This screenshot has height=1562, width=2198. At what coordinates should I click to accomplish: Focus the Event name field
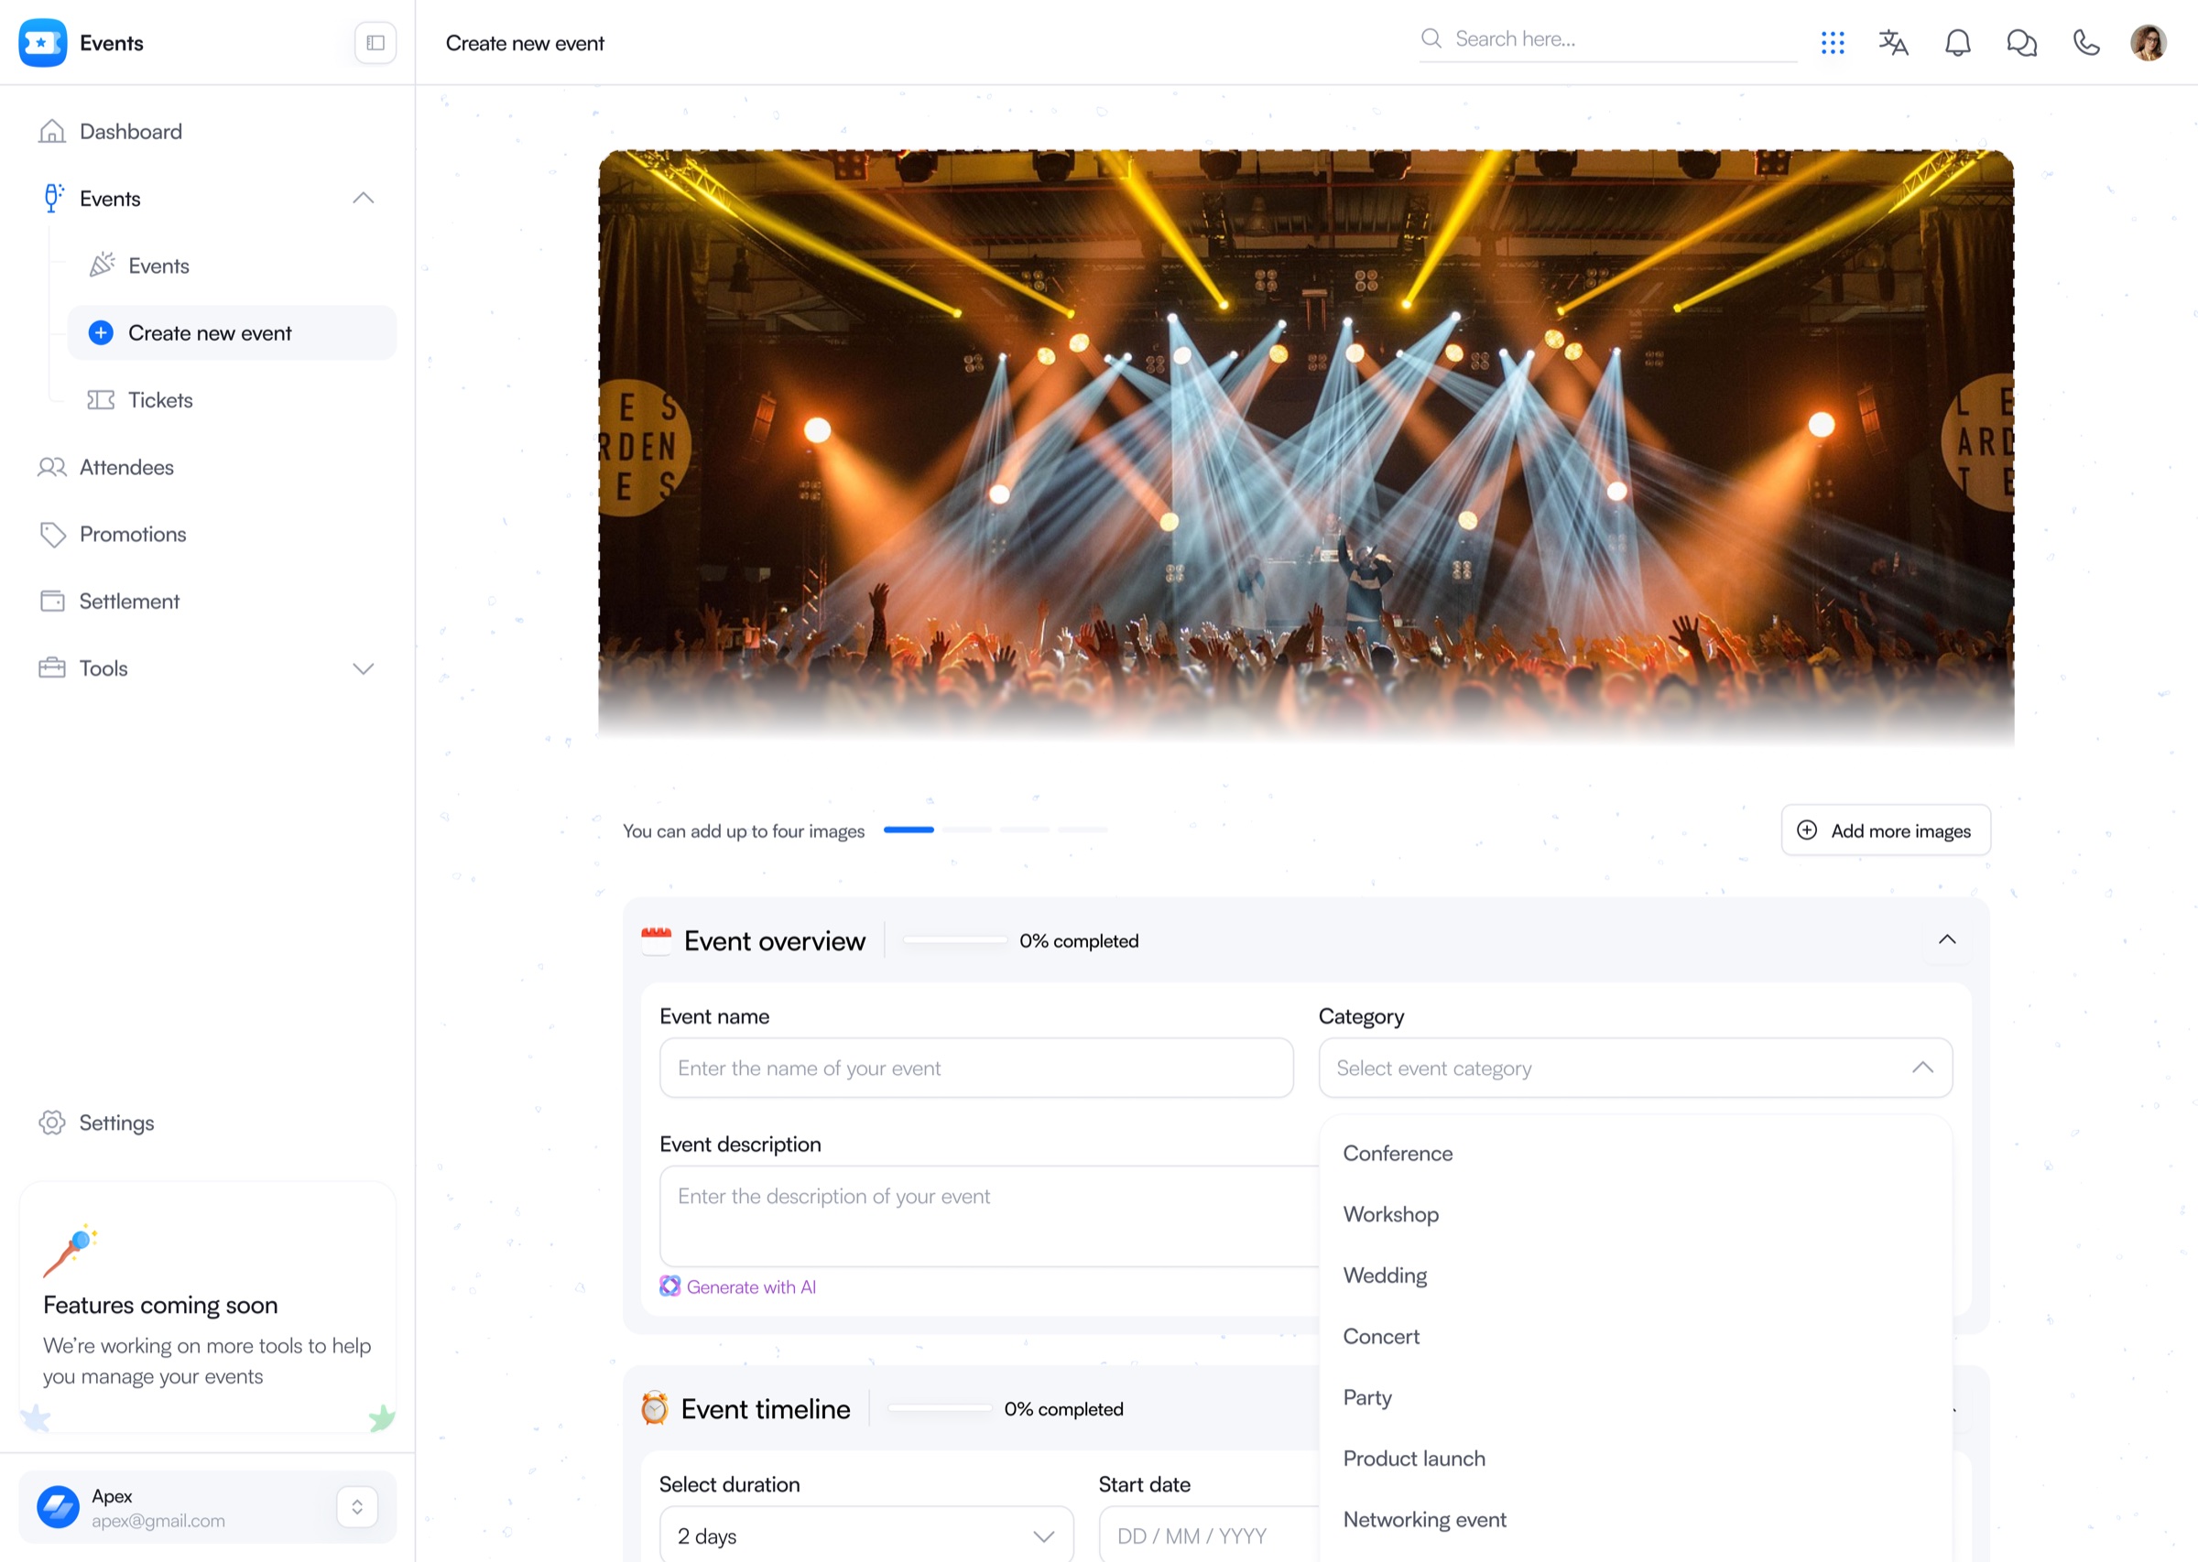point(975,1068)
